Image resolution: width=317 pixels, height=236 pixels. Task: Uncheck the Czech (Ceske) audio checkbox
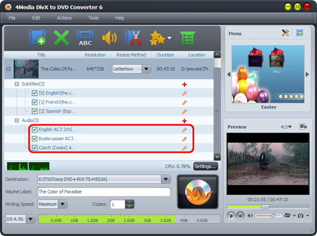34,148
